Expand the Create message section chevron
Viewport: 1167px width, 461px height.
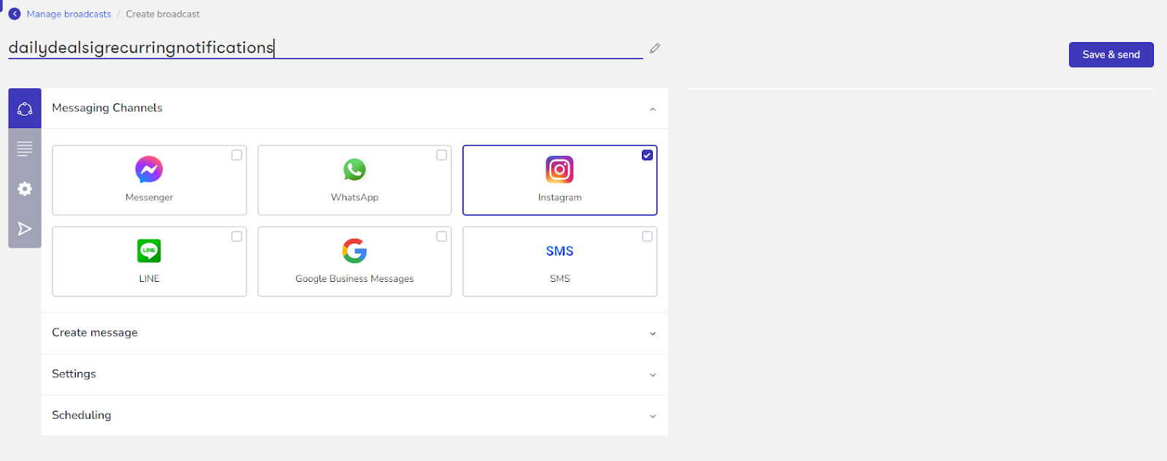pyautogui.click(x=653, y=334)
